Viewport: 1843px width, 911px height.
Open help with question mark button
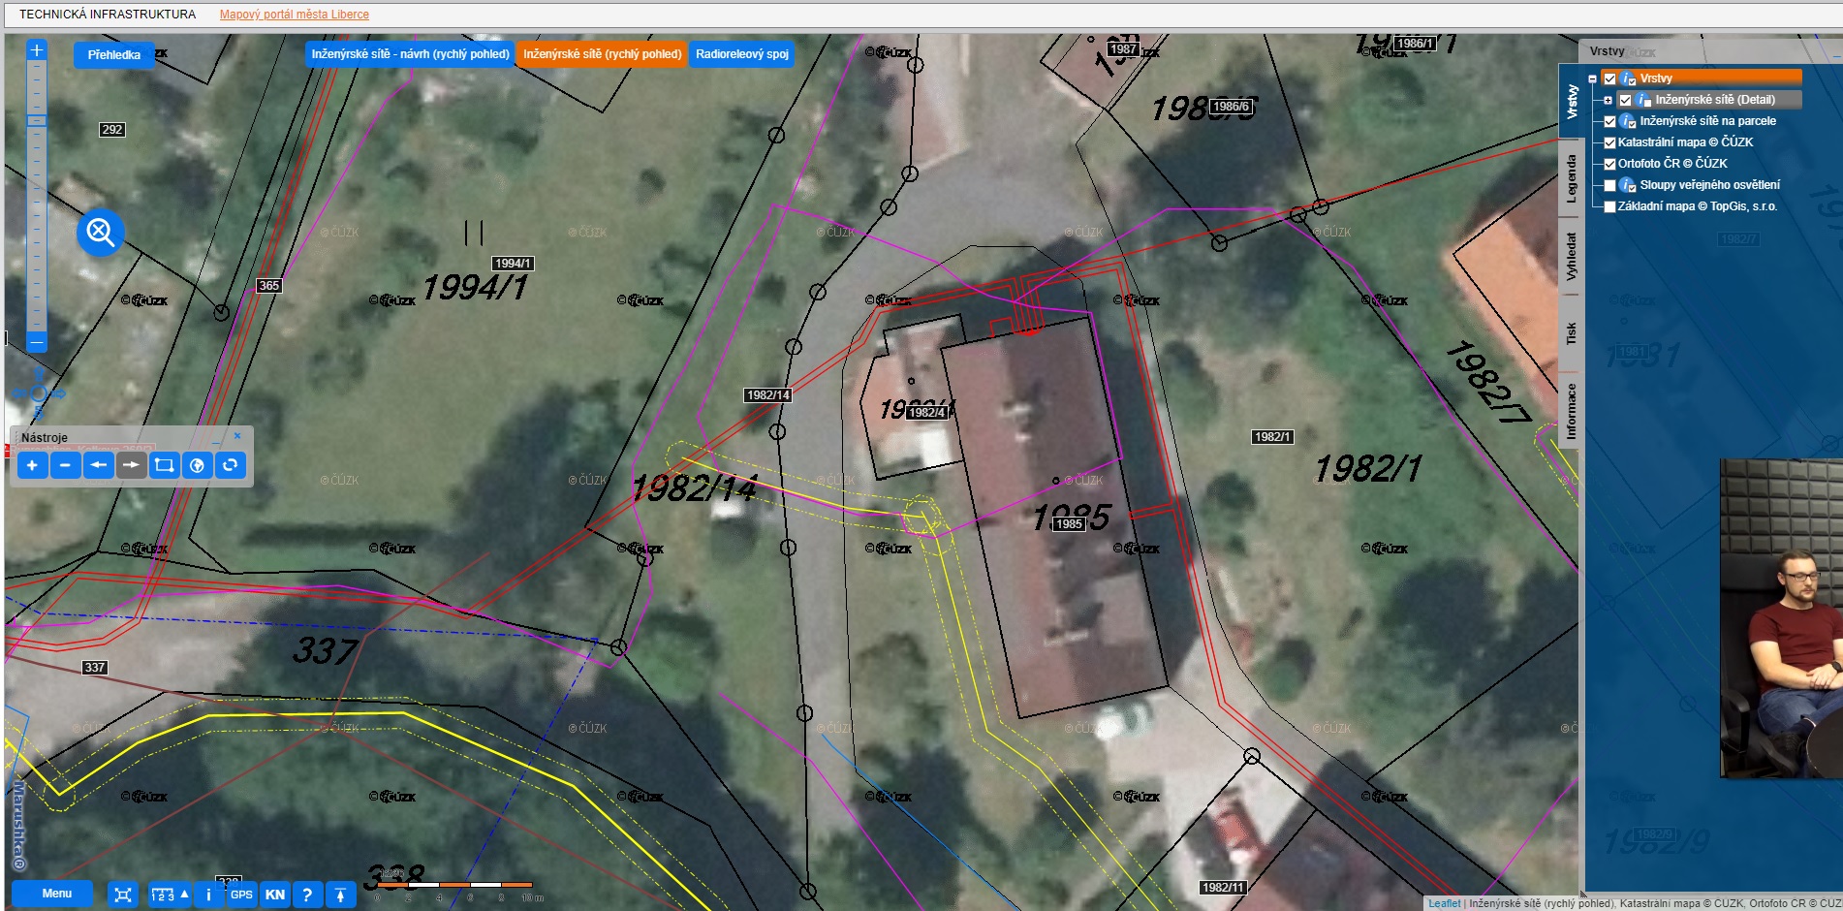[x=307, y=895]
